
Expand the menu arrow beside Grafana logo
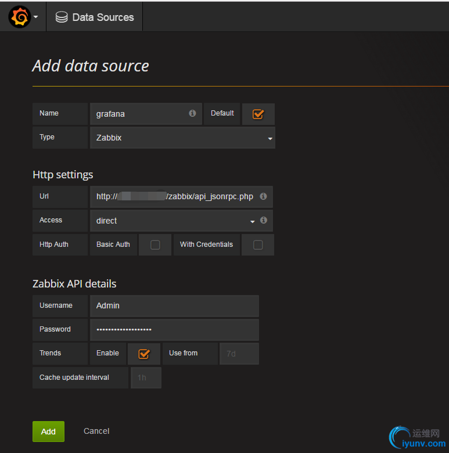pyautogui.click(x=35, y=17)
